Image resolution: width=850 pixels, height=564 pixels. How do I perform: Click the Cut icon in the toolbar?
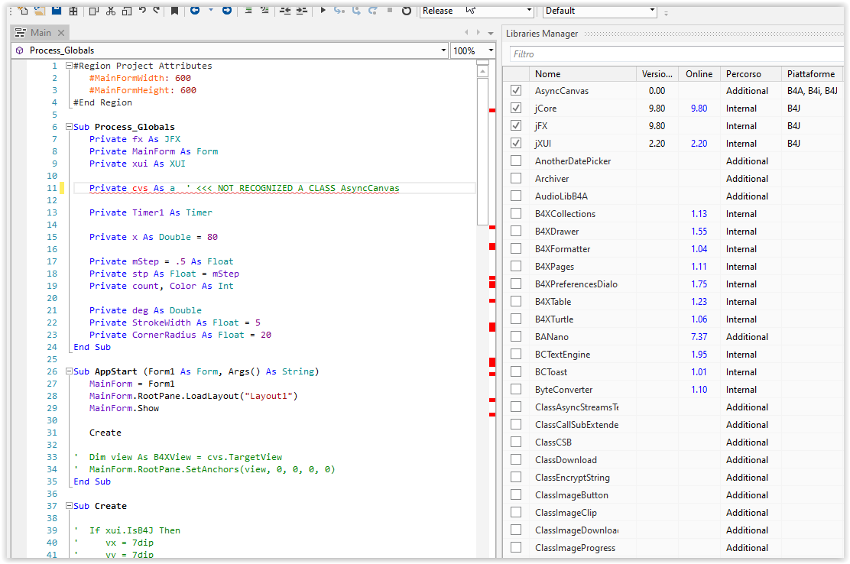[x=109, y=11]
